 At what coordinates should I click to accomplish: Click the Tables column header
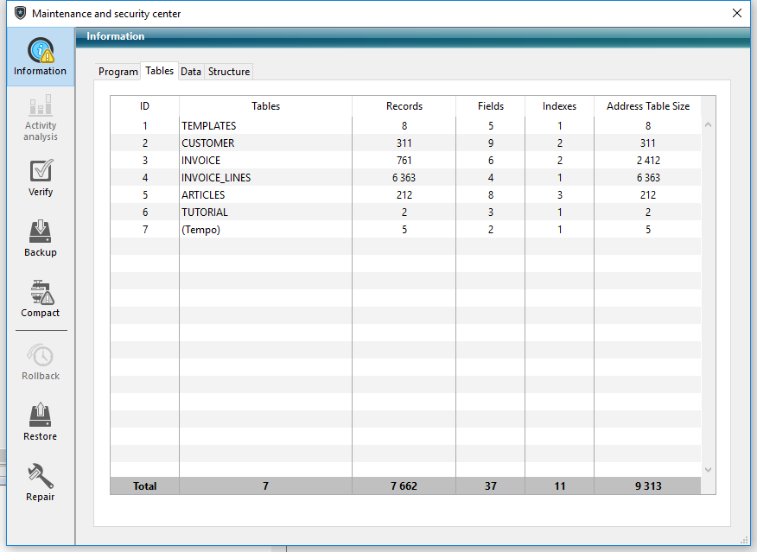click(265, 106)
